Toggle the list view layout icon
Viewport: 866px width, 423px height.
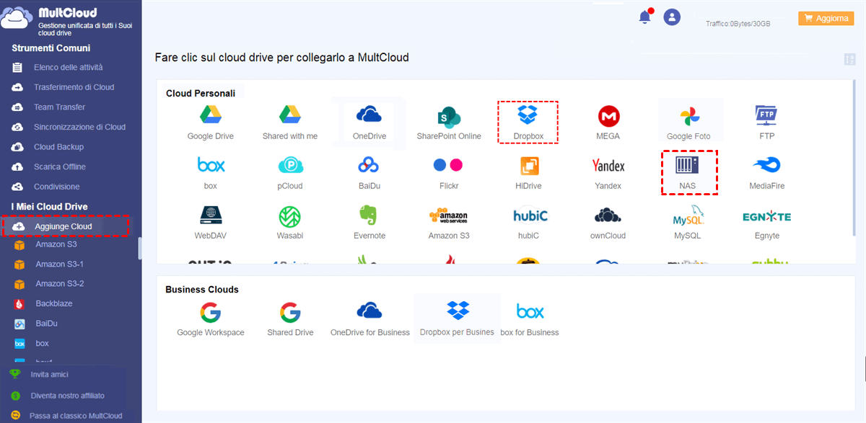point(849,59)
